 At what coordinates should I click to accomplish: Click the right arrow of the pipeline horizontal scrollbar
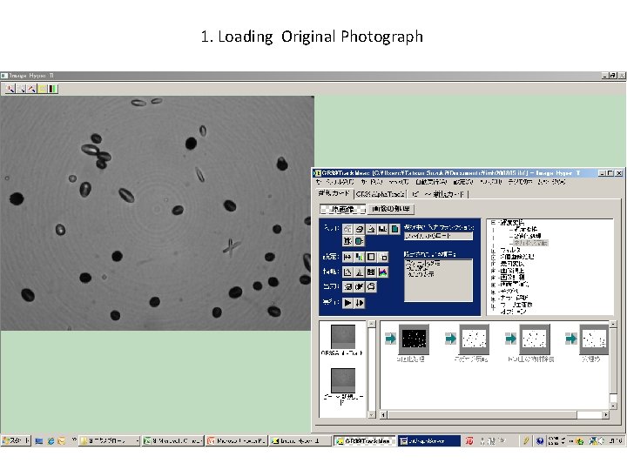606,415
